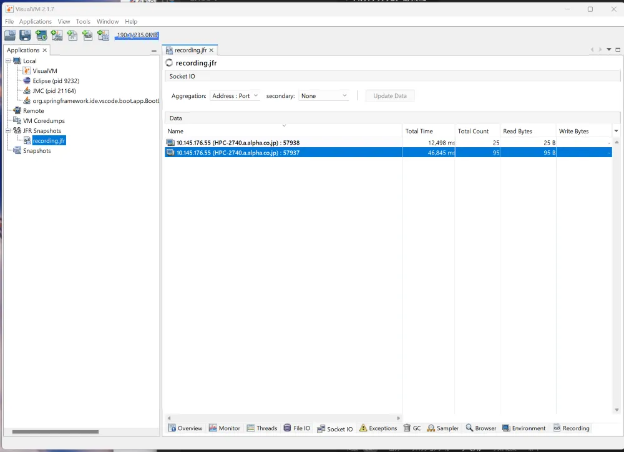Click the Add Remote Host toolbar icon
This screenshot has height=452, width=624.
click(x=41, y=36)
